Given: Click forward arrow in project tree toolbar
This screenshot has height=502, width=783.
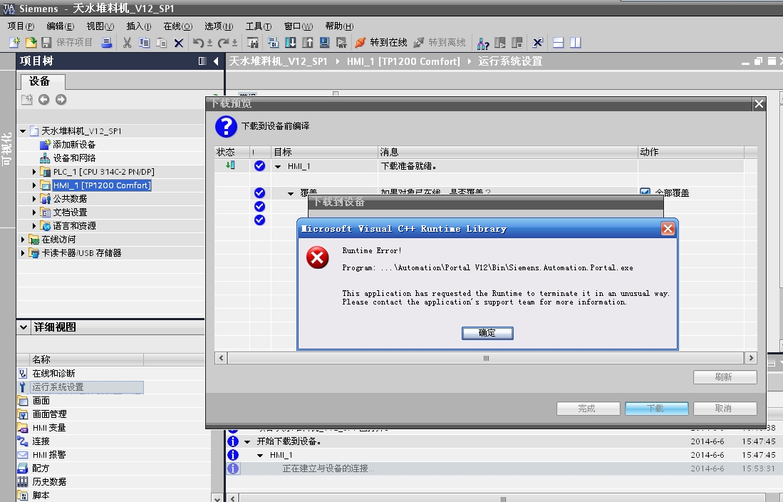Looking at the screenshot, I should pos(61,100).
